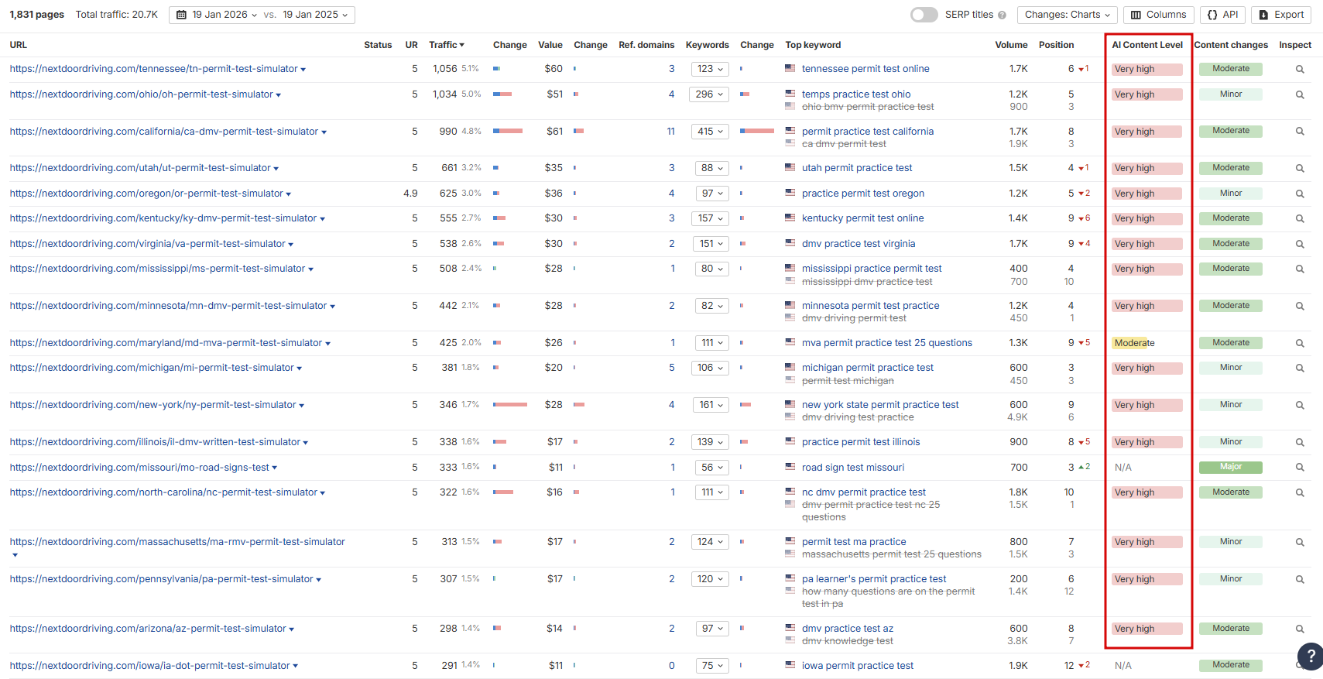This screenshot has width=1323, height=679.
Task: Sort by the AI Content Level header
Action: click(1146, 45)
